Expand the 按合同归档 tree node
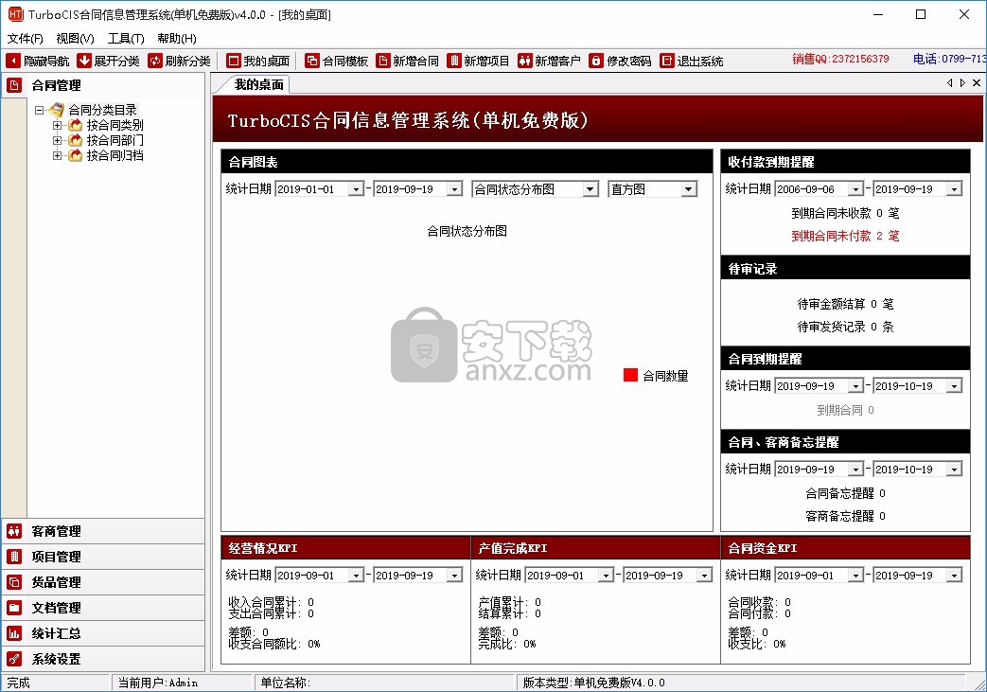The height and width of the screenshot is (692, 987). [58, 155]
